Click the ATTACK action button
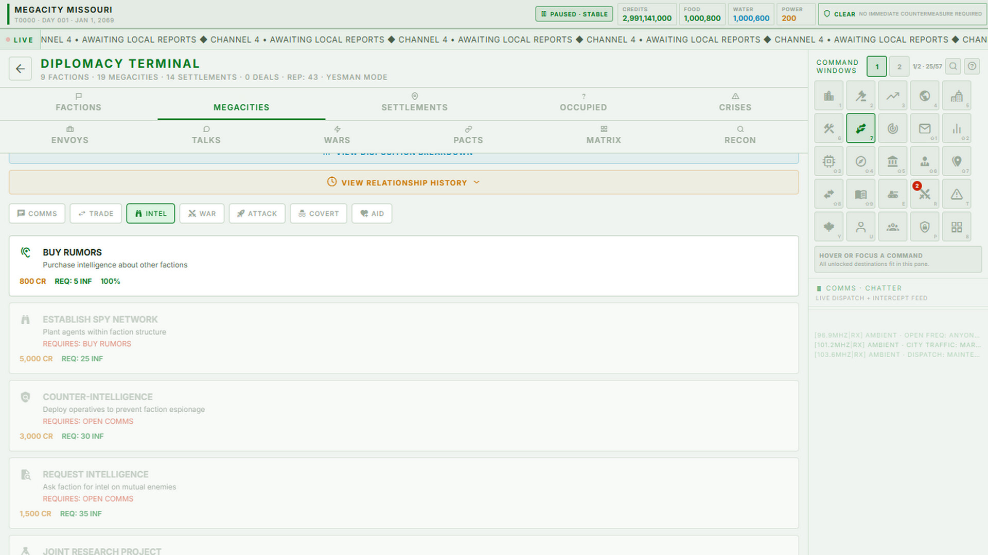 pyautogui.click(x=257, y=213)
